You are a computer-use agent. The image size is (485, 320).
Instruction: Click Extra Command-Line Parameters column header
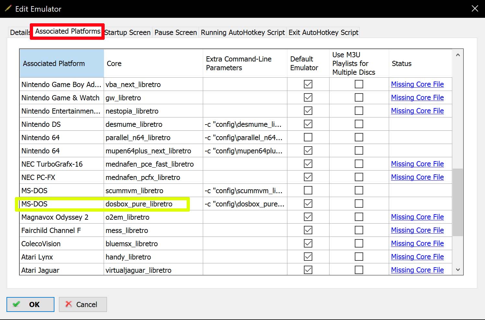coord(245,63)
